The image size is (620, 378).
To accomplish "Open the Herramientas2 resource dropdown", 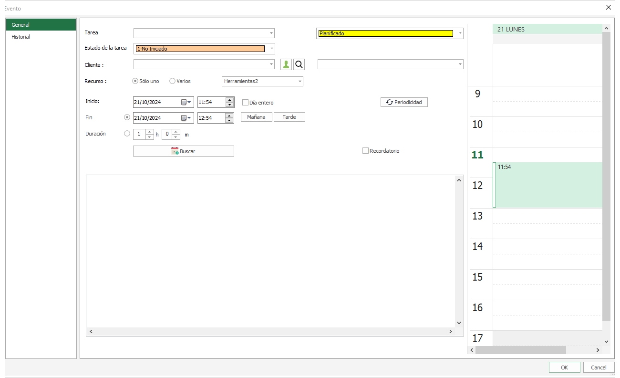I will click(300, 82).
